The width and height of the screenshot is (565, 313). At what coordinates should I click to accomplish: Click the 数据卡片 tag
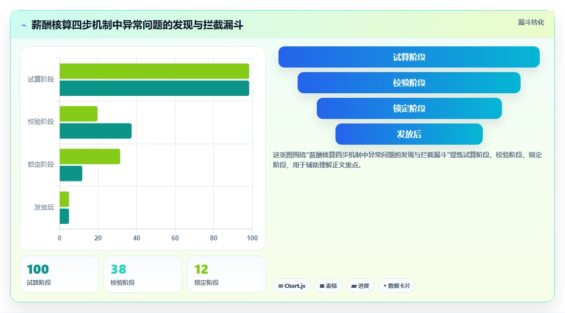tap(397, 286)
